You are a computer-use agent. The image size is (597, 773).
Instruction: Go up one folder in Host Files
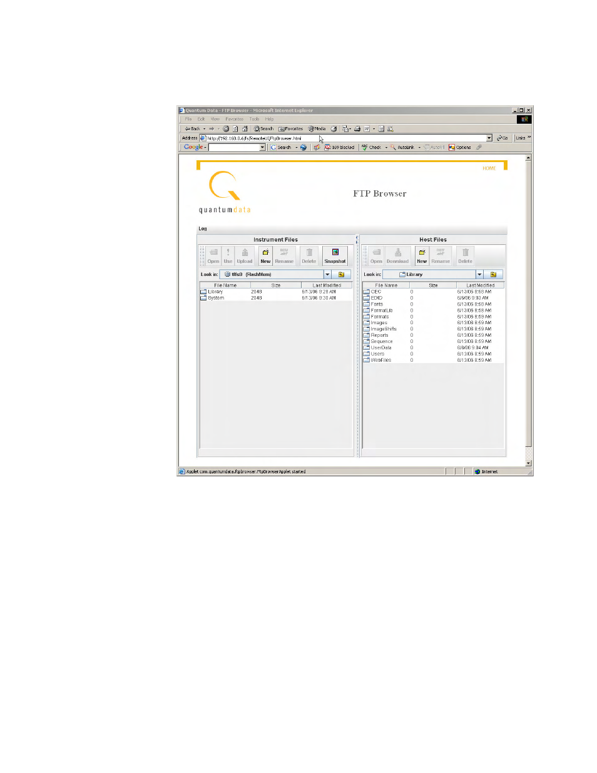coord(493,274)
